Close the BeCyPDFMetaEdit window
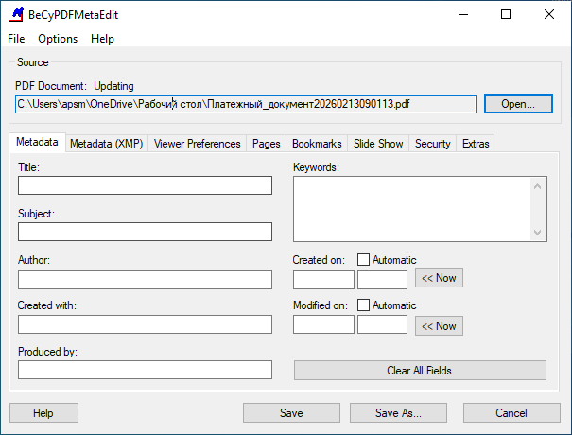Viewport: 572px width, 435px height. point(549,14)
